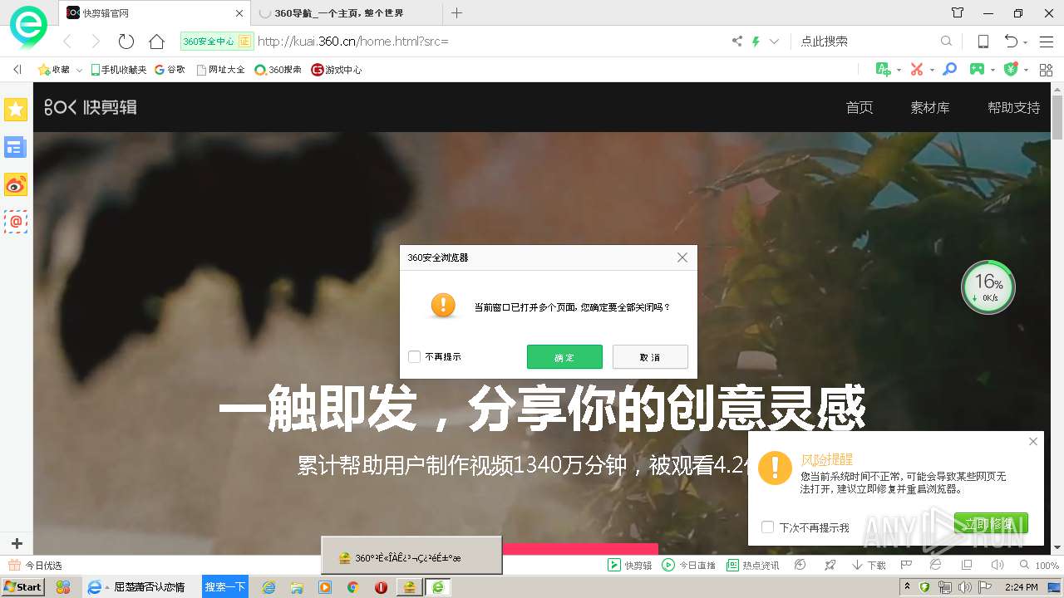This screenshot has width=1064, height=598.
Task: Show hidden system tray icons
Action: (907, 587)
